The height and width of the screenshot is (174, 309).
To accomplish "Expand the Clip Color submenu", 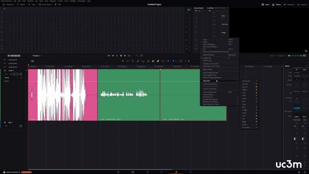I will [x=220, y=81].
